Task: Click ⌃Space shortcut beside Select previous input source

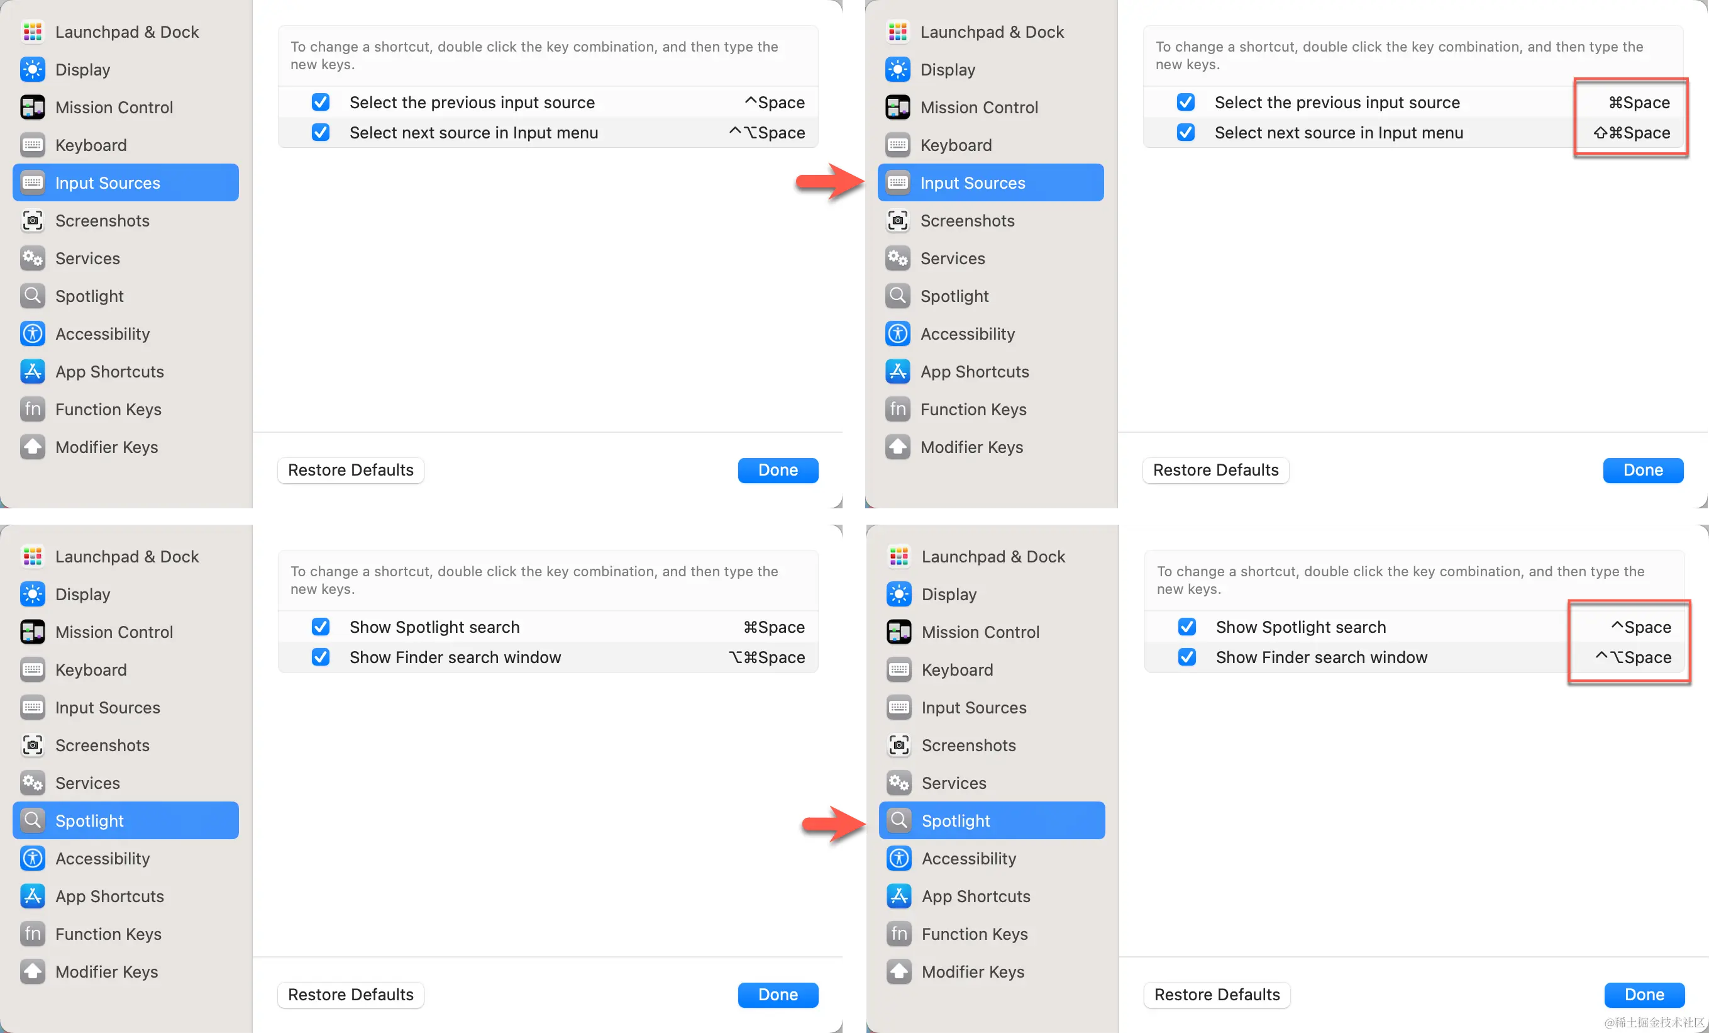Action: coord(774,103)
